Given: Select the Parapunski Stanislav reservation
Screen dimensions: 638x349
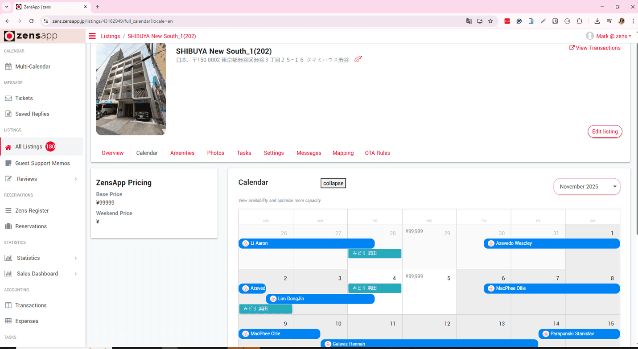Looking at the screenshot, I should [579, 333].
